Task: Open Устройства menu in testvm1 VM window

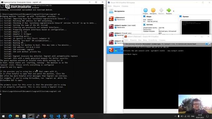Action: (x=153, y=40)
